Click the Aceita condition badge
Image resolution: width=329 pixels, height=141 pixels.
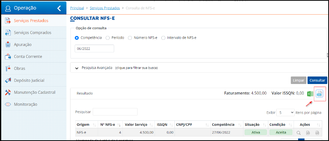click(281, 132)
